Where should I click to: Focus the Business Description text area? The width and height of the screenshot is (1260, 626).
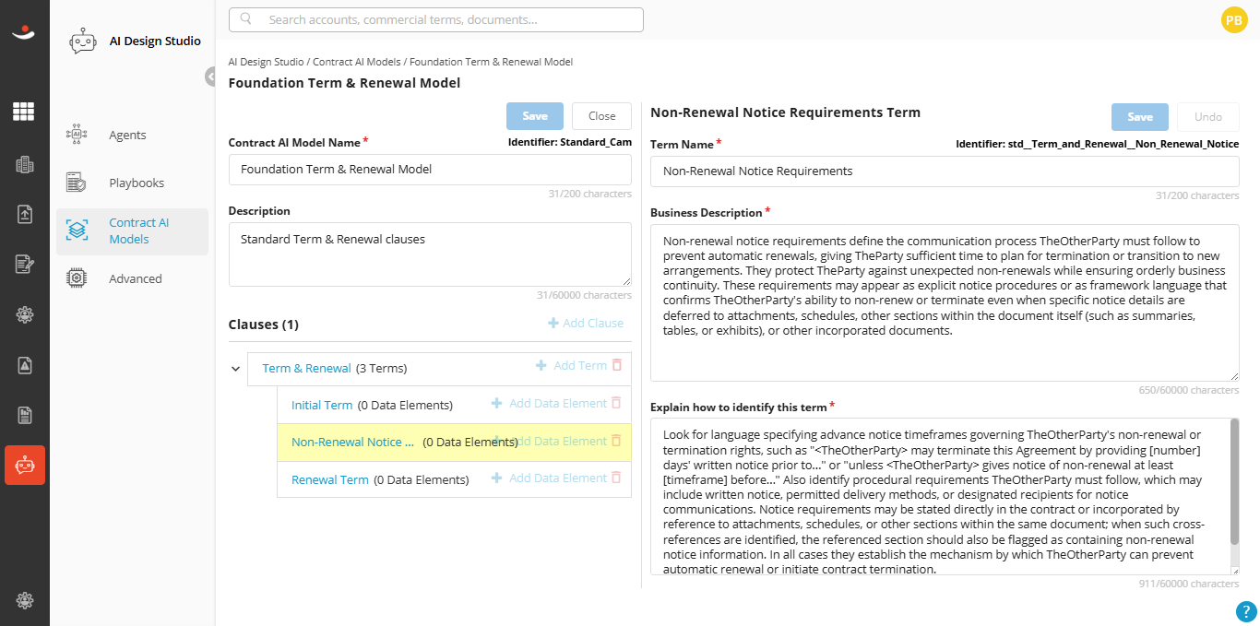click(x=945, y=302)
